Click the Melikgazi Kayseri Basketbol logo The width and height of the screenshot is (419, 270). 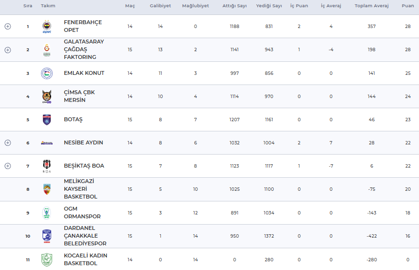click(47, 189)
